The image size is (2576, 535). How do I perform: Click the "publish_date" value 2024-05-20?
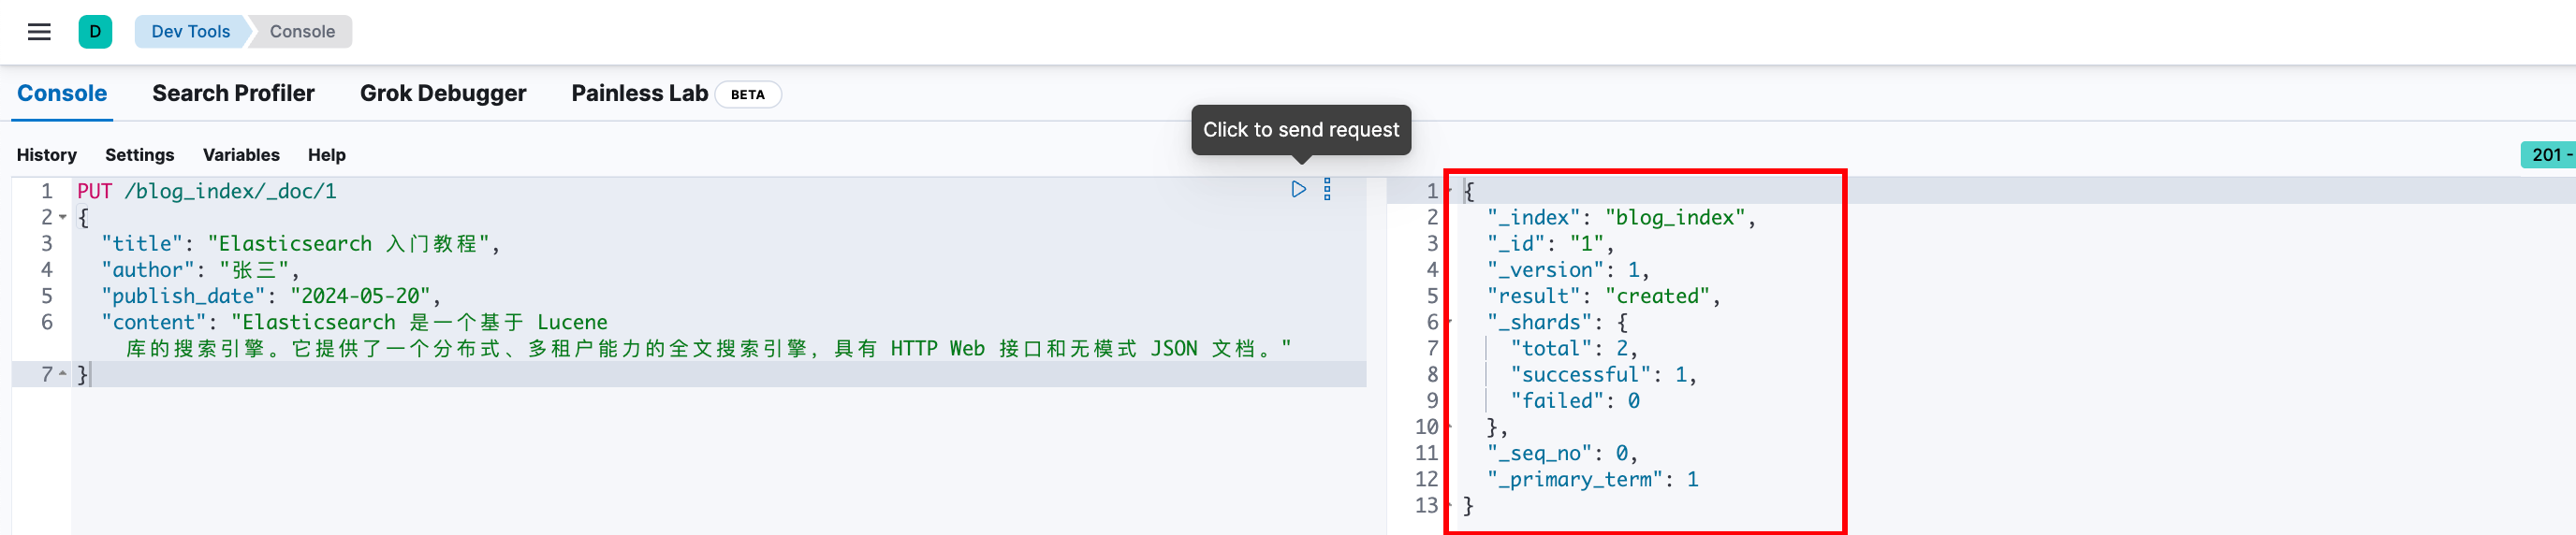(x=360, y=296)
